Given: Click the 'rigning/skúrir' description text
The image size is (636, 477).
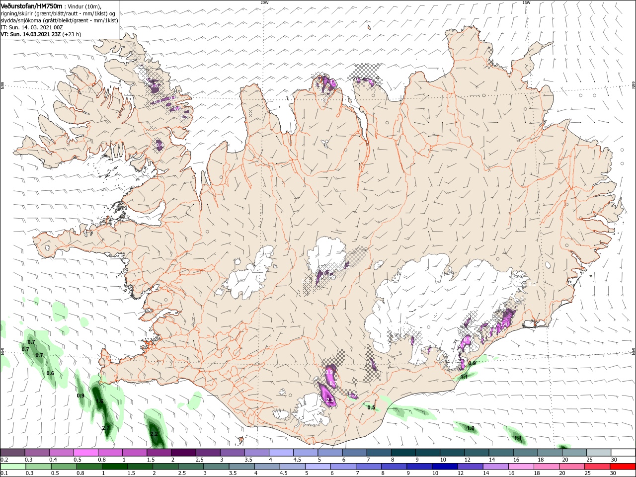Looking at the screenshot, I should point(17,13).
